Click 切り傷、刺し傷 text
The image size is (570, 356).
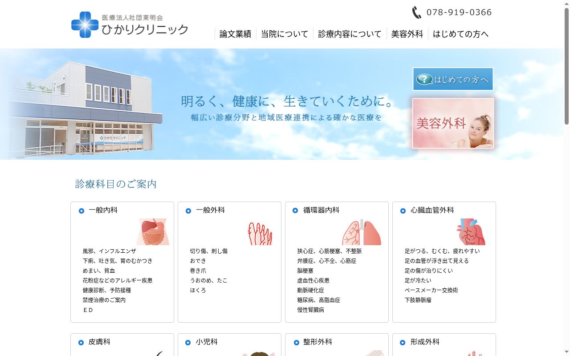coord(208,251)
